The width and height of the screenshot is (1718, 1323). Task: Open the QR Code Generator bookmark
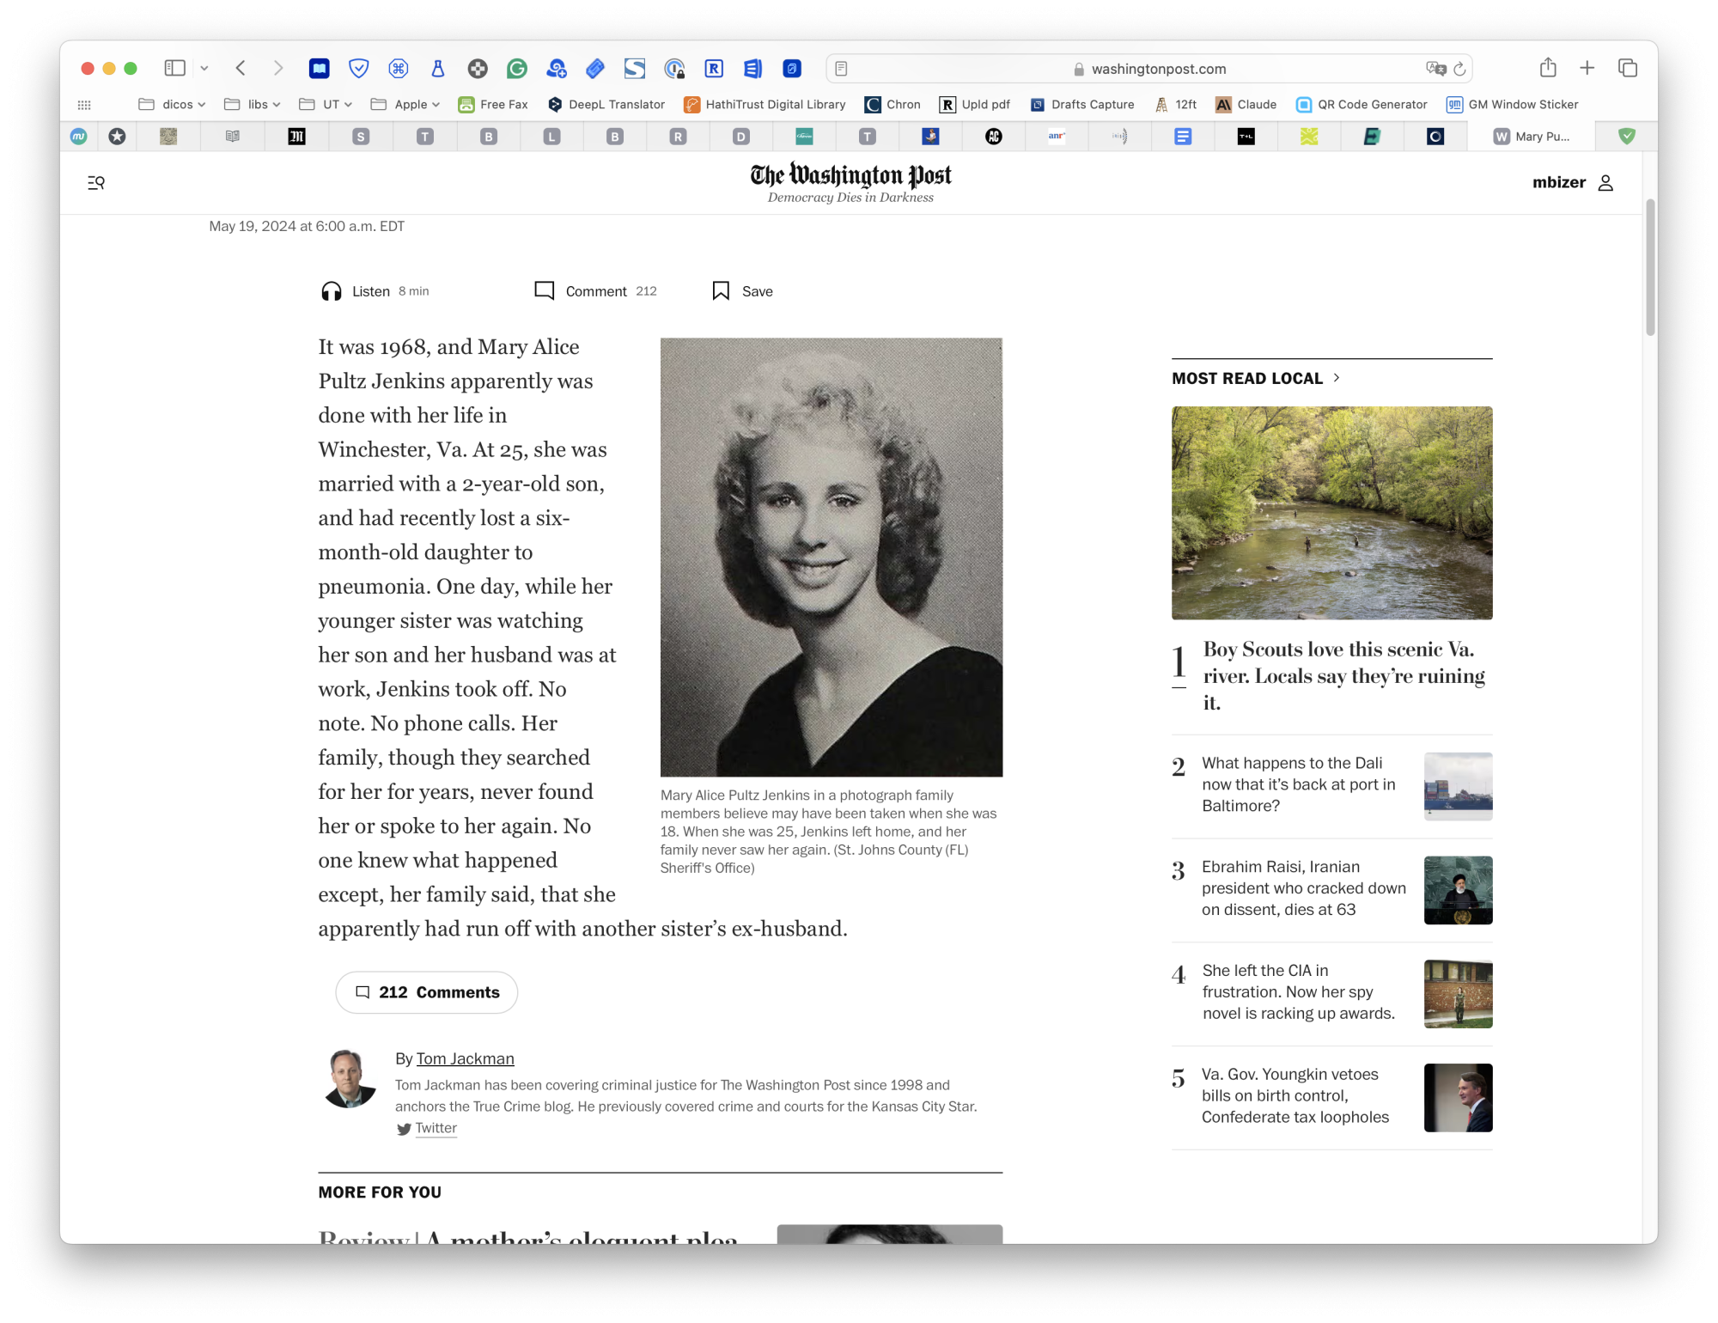[x=1362, y=105]
